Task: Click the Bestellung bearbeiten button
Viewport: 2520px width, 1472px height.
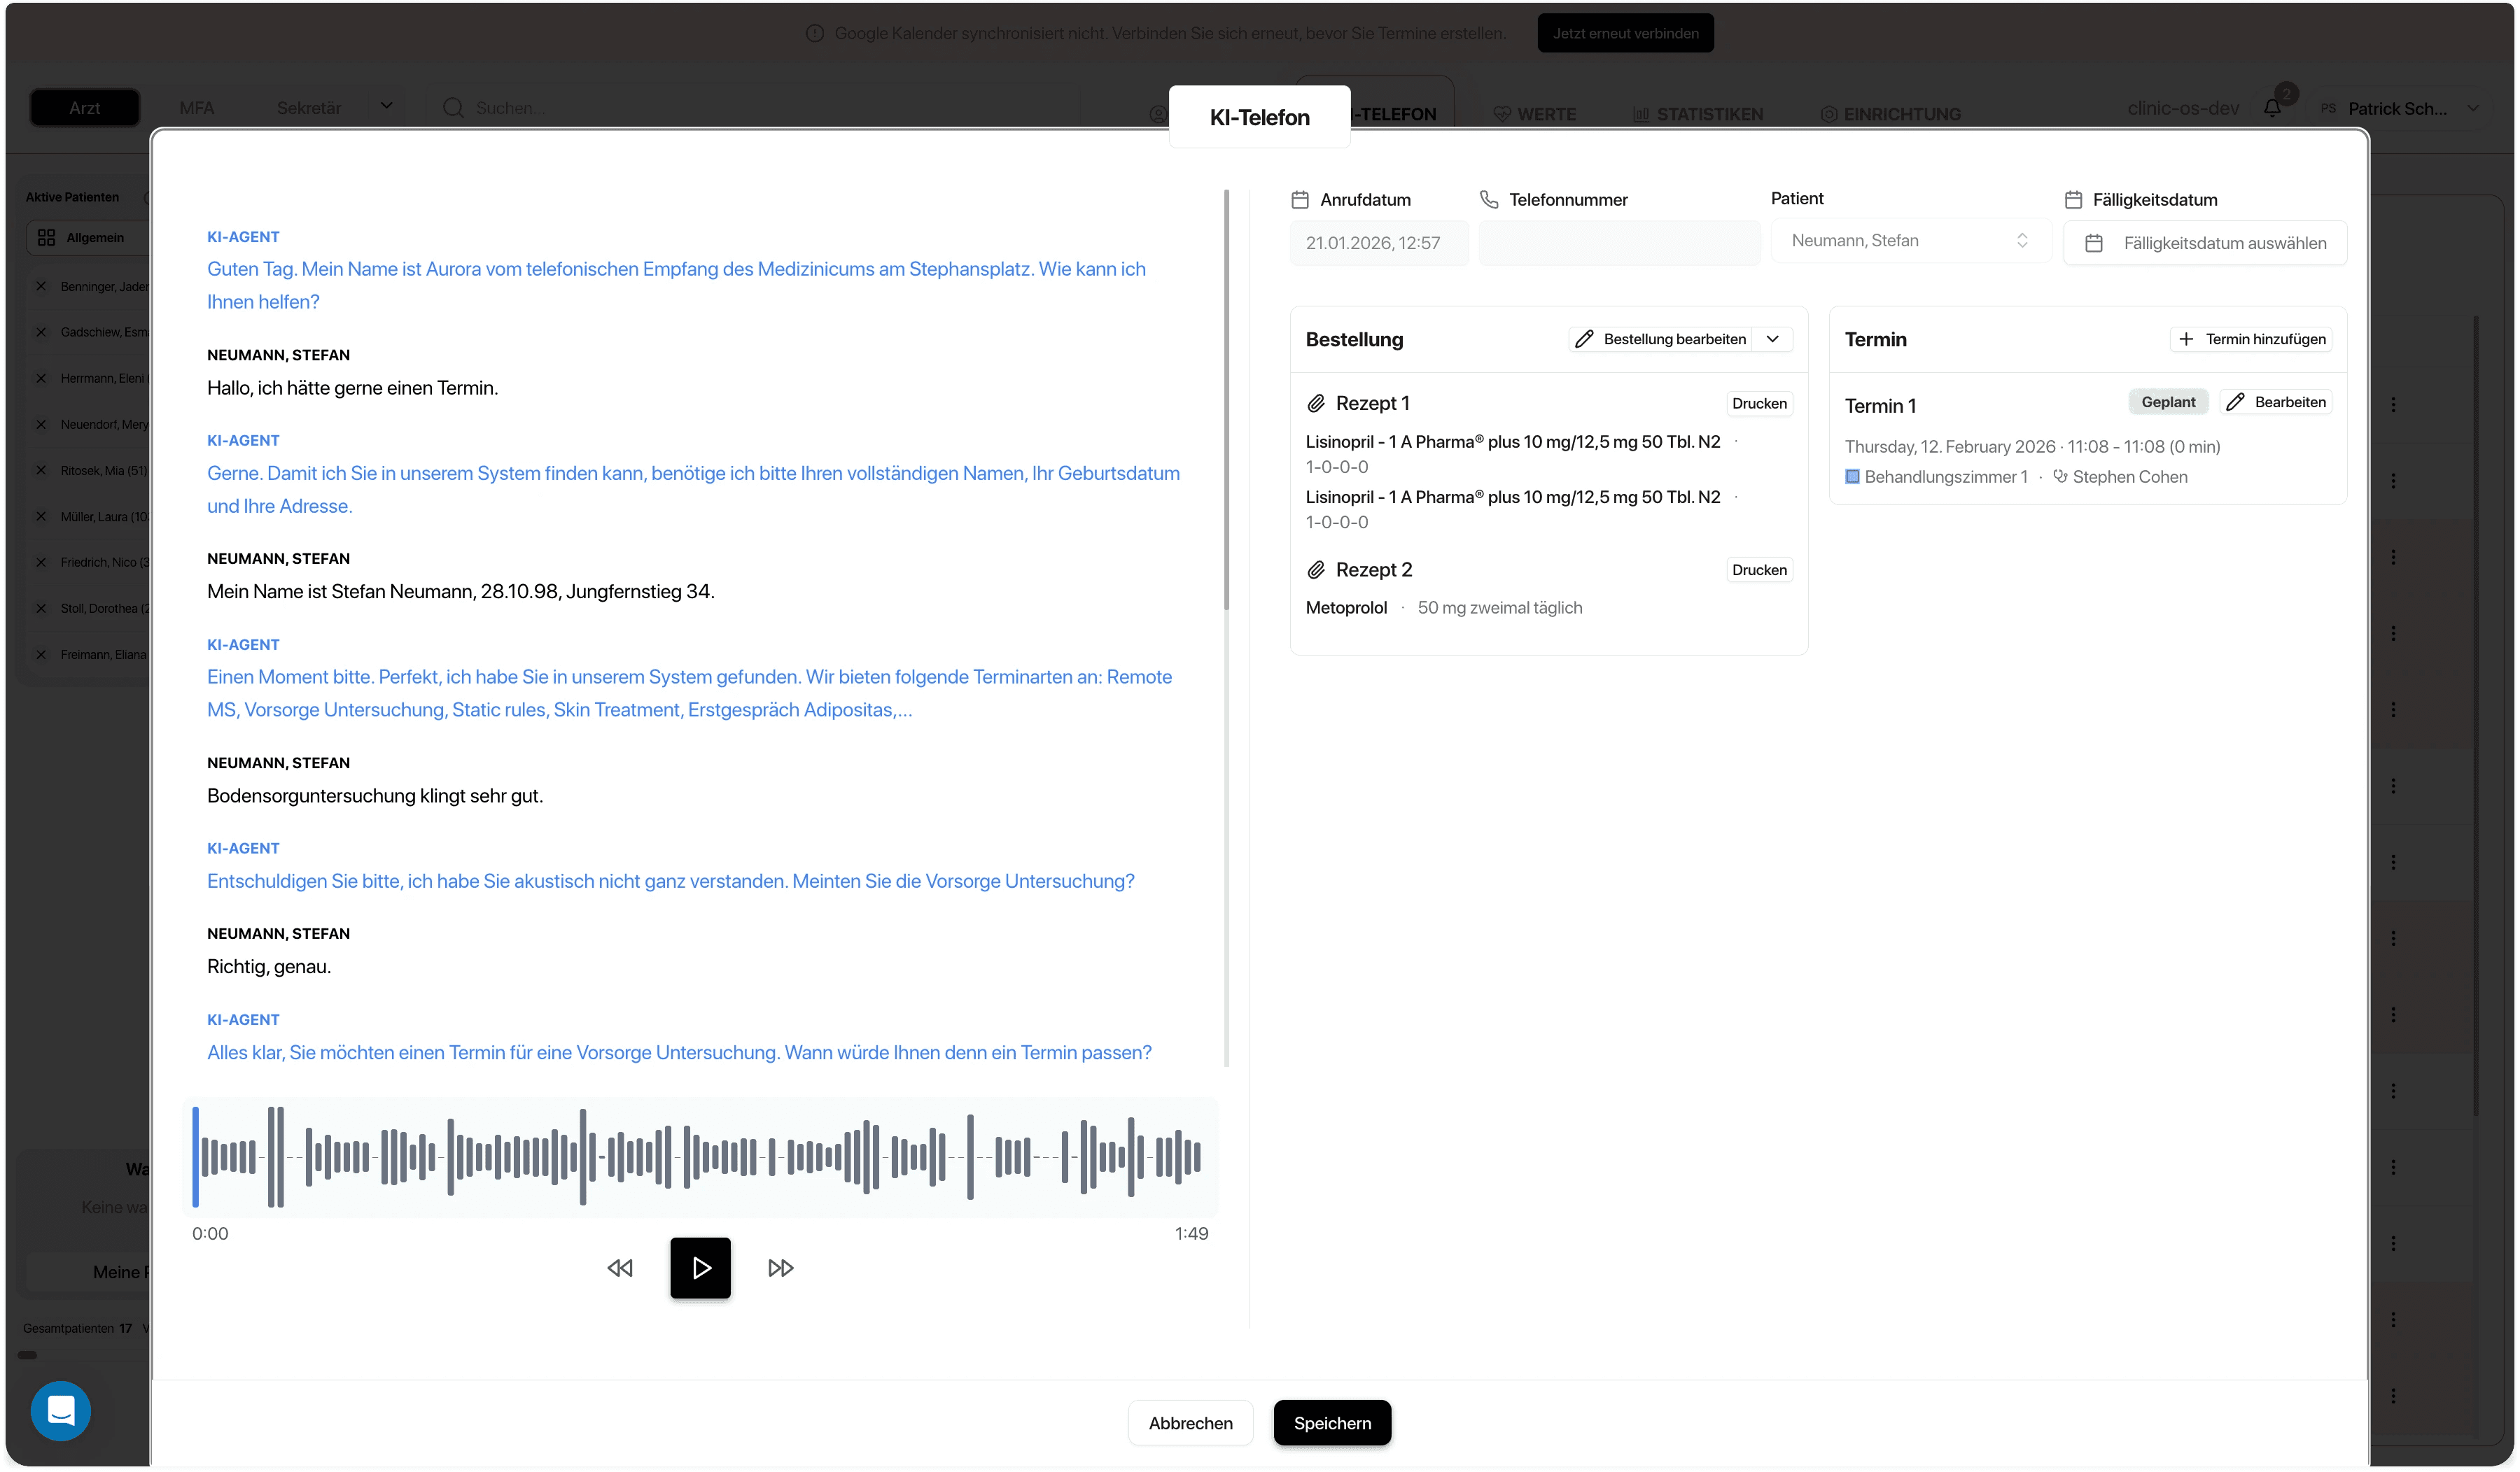Action: (1660, 340)
